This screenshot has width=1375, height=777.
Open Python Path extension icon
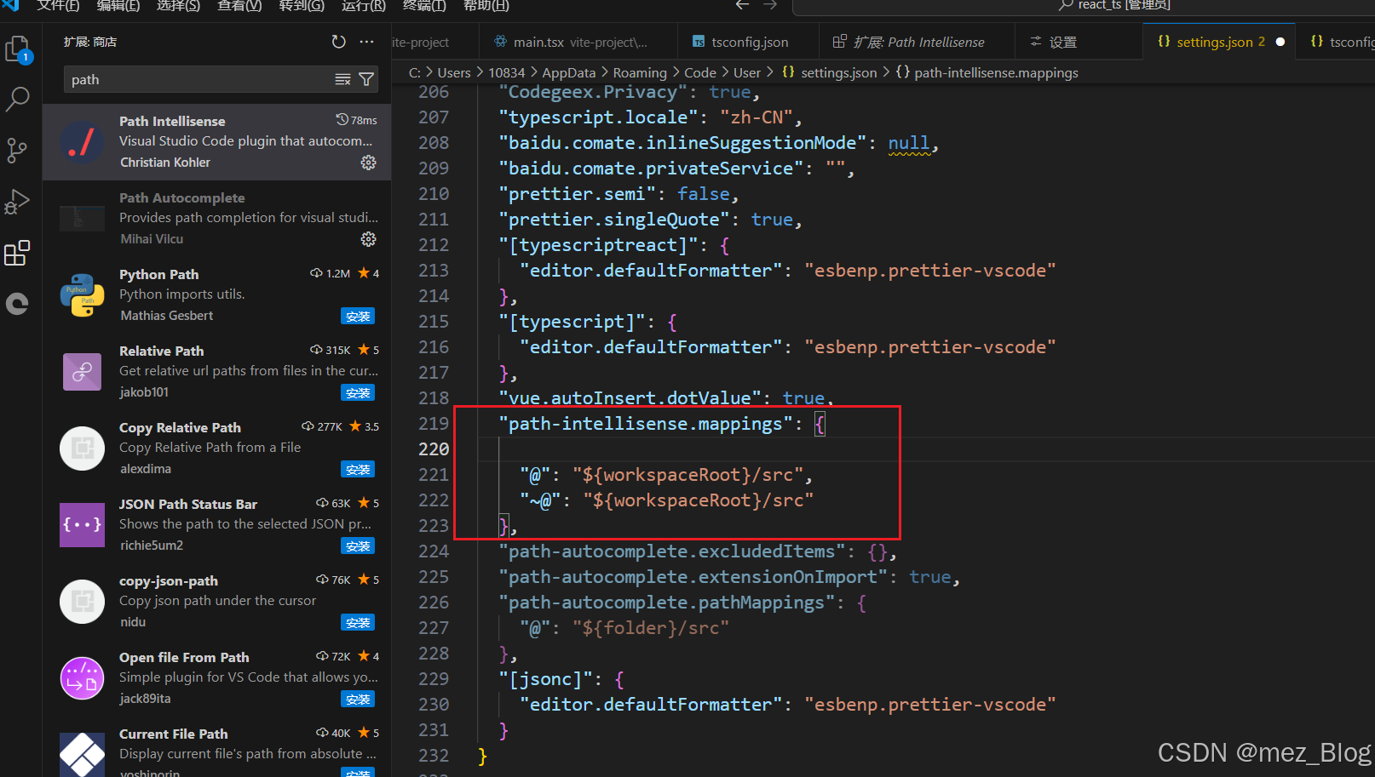[x=83, y=295]
